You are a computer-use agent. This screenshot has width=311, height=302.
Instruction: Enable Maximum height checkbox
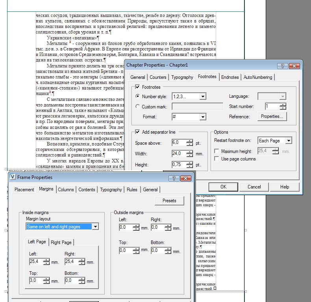pyautogui.click(x=217, y=151)
